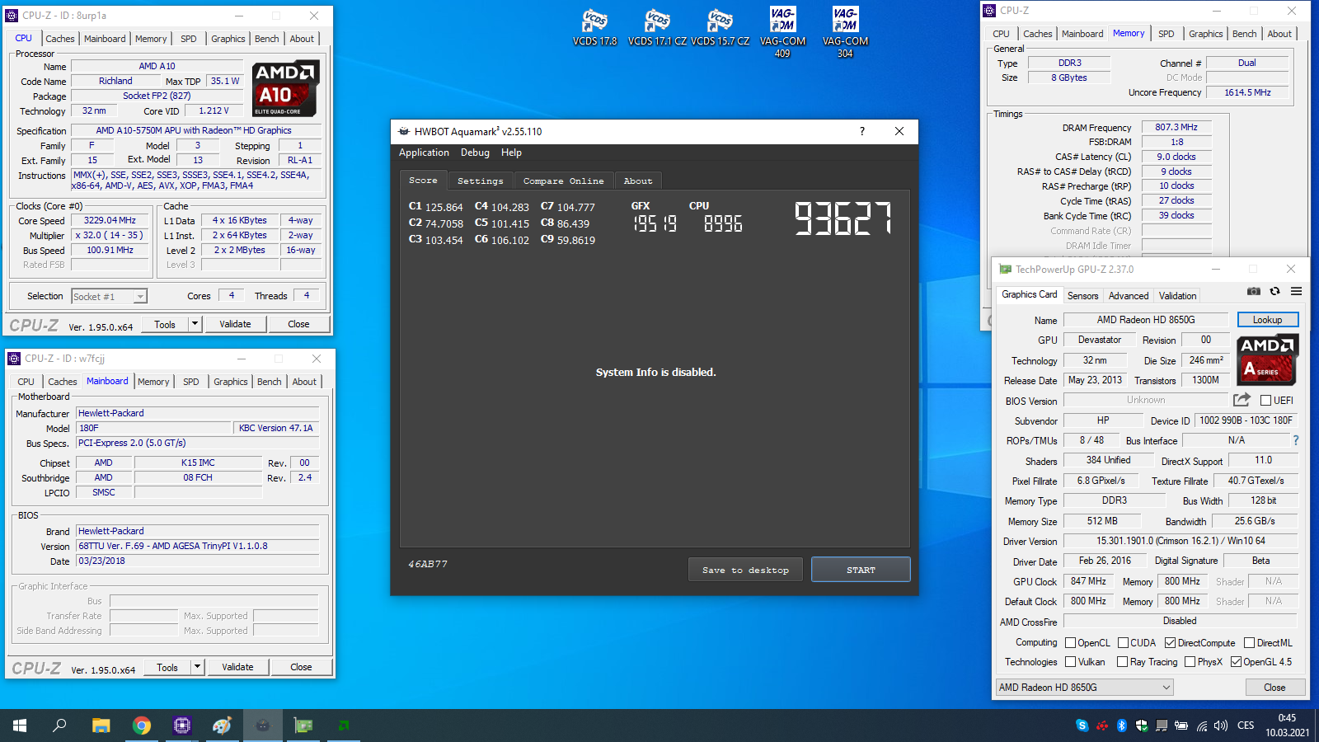Take a GPU-Z screenshot with the camera icon
Screen dimensions: 1319x742
click(x=1253, y=291)
